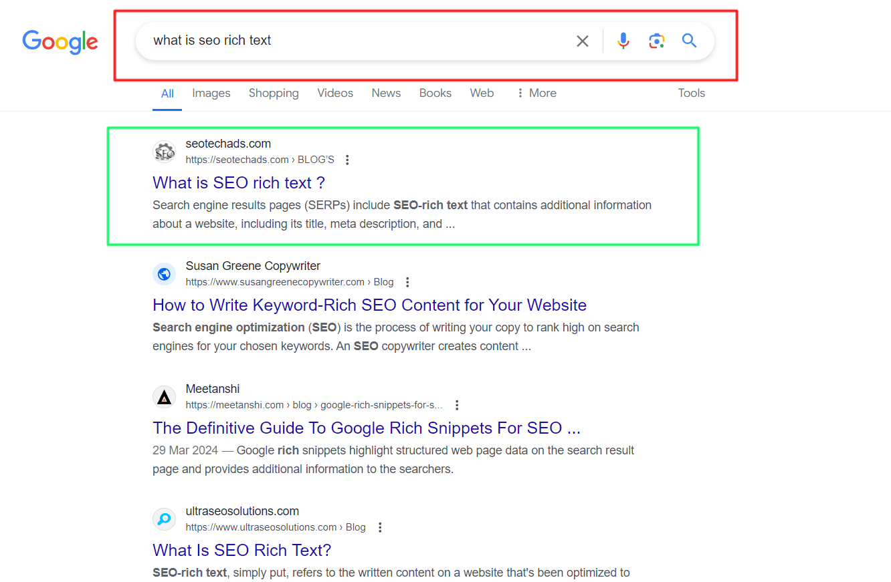Viewport: 891px width, 582px height.
Task: Clear the search query with X icon
Action: point(583,41)
